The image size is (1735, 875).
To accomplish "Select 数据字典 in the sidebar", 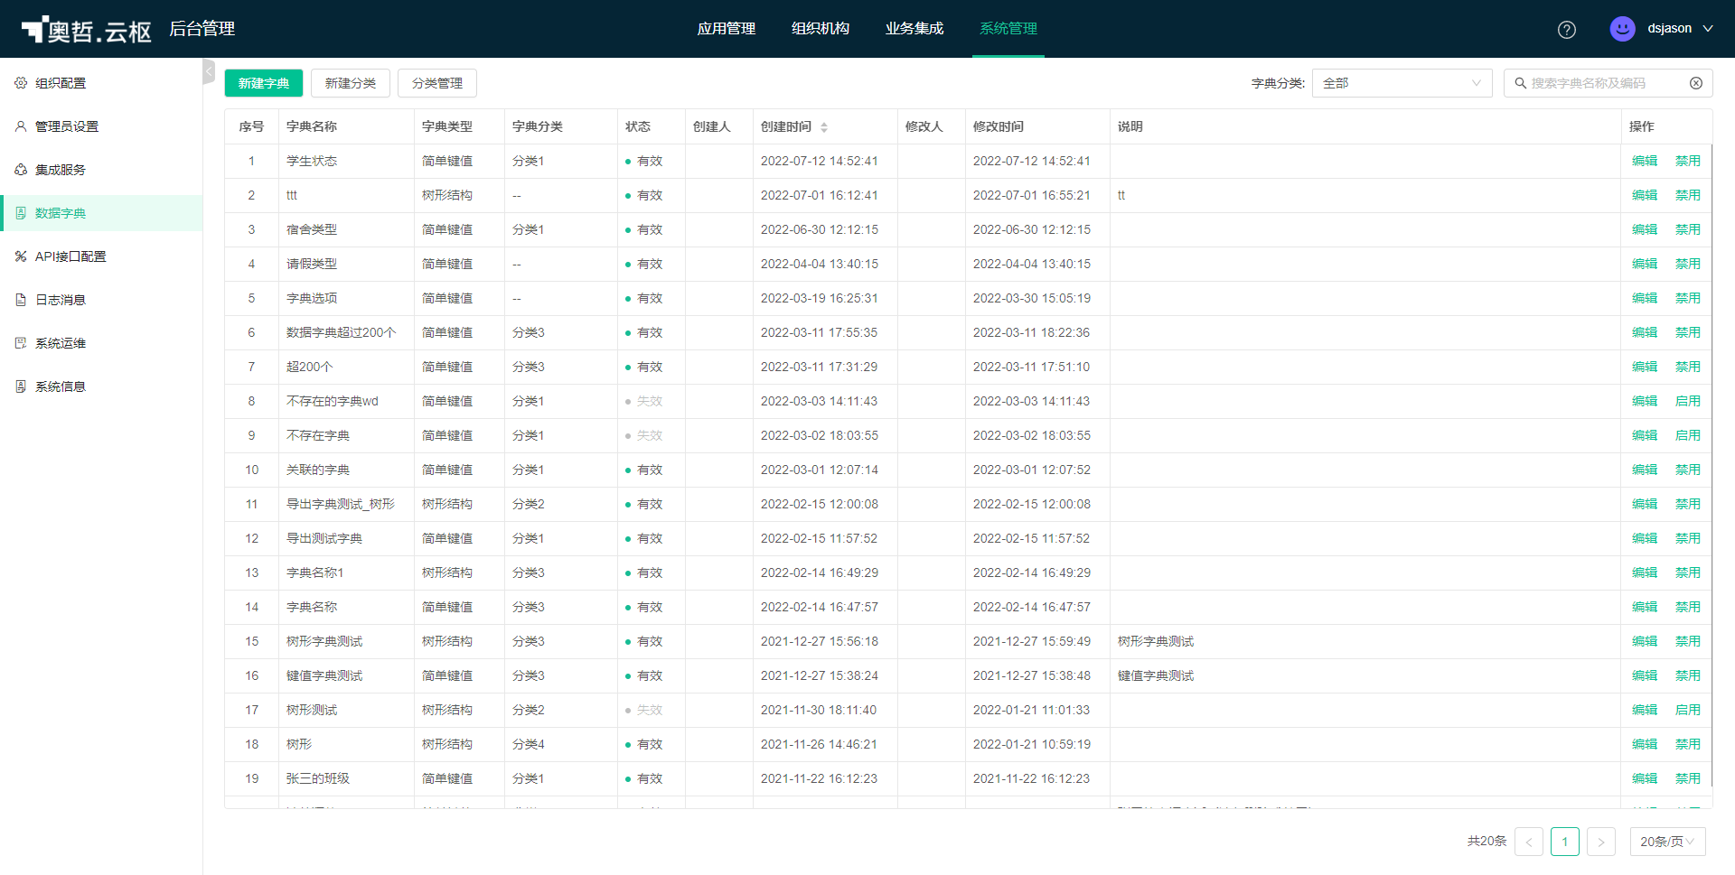I will point(101,213).
